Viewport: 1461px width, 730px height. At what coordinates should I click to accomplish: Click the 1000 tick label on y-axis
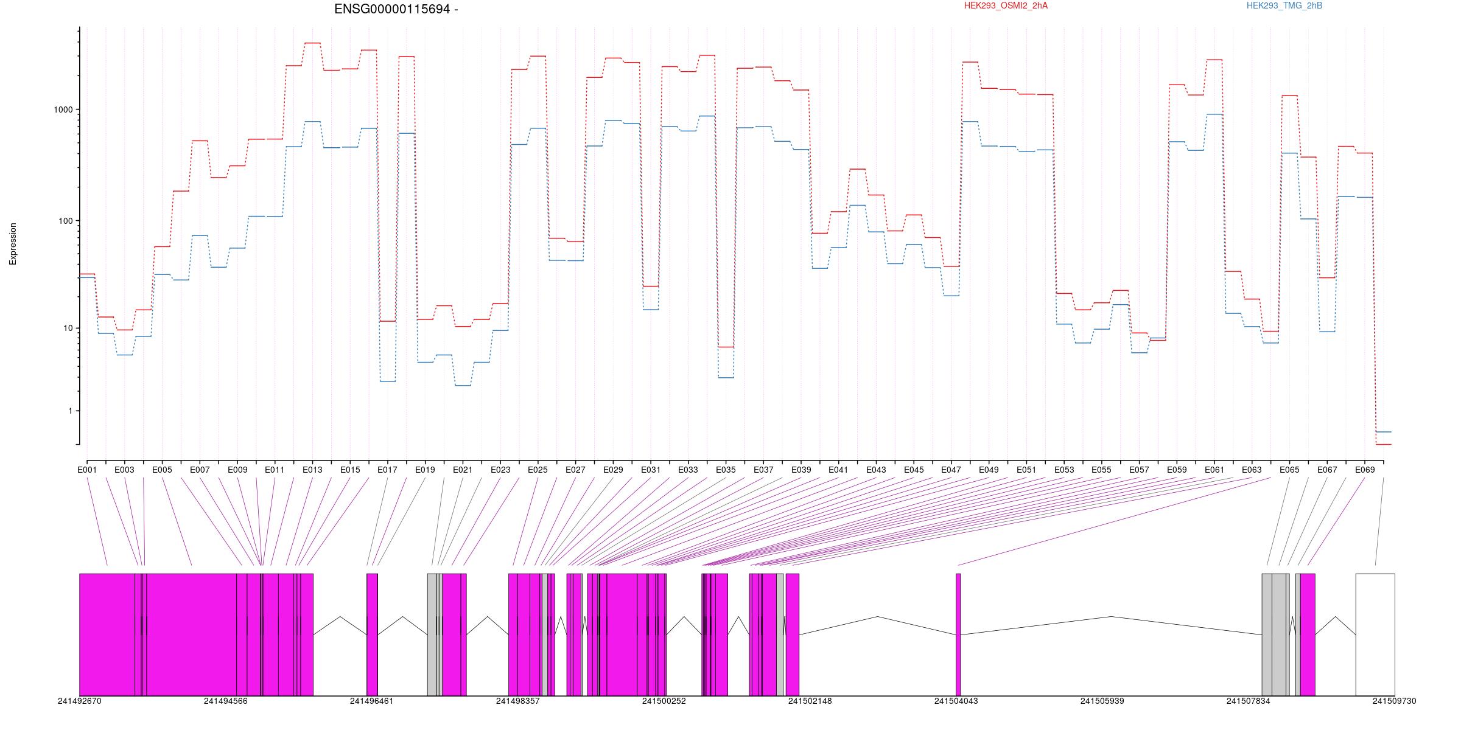(63, 110)
